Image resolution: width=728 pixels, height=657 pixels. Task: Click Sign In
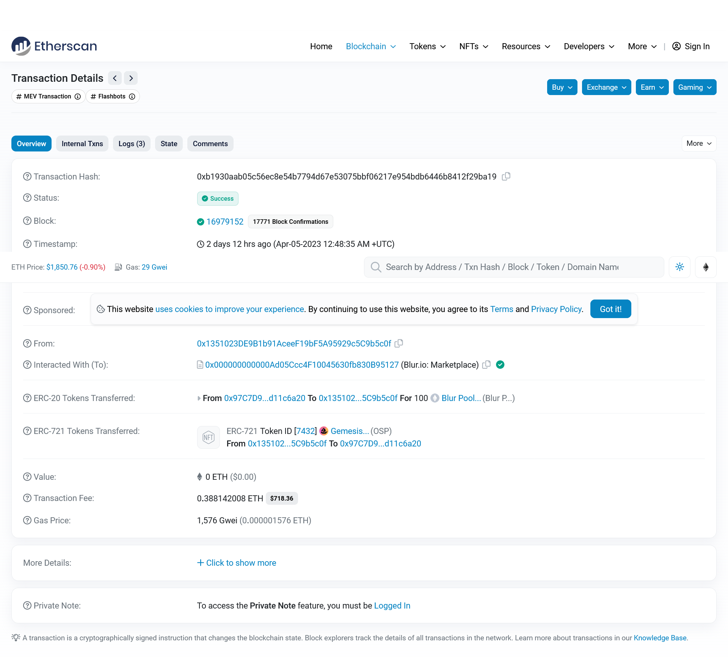click(691, 46)
